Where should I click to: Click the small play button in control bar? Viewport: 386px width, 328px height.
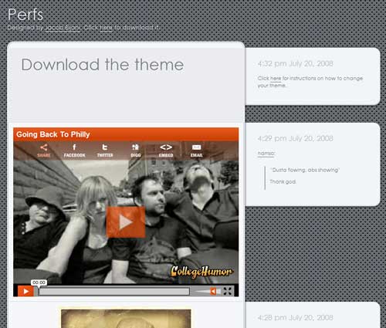(25, 291)
